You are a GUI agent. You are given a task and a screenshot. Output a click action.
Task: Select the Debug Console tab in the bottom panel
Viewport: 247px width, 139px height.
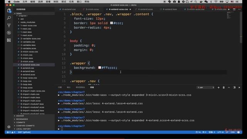80,87
